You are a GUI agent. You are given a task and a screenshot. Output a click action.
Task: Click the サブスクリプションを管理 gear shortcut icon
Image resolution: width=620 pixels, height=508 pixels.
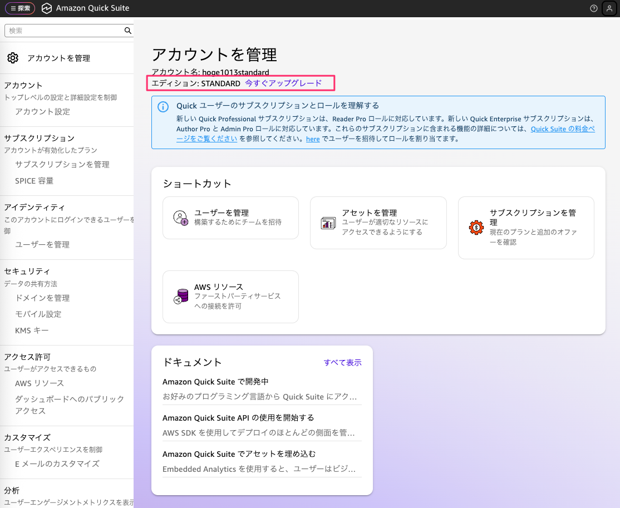[x=476, y=228]
